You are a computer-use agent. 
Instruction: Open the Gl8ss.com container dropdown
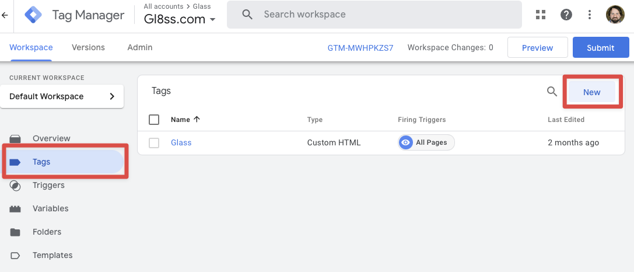tap(180, 19)
